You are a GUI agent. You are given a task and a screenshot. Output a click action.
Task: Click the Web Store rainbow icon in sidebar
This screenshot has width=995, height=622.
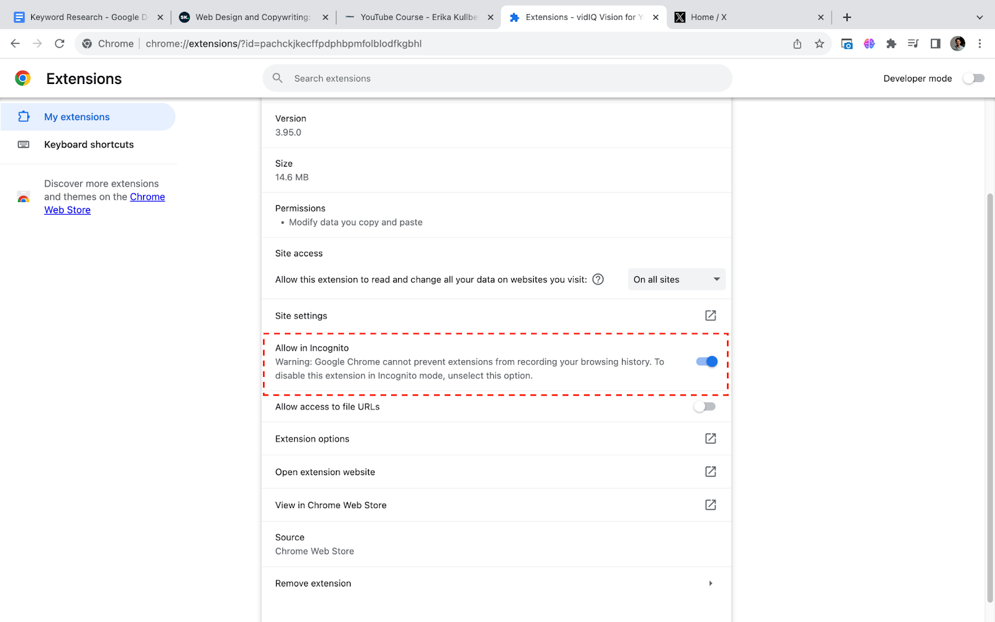click(x=24, y=197)
